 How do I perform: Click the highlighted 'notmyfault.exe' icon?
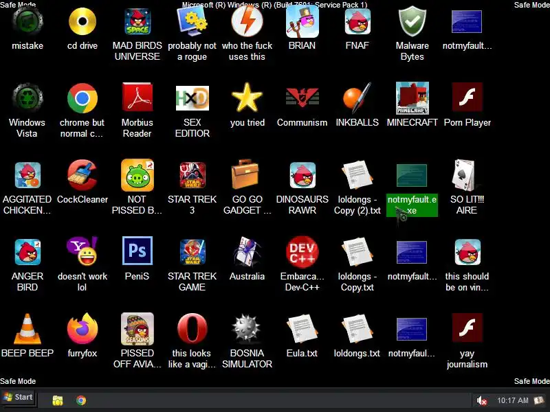point(412,176)
